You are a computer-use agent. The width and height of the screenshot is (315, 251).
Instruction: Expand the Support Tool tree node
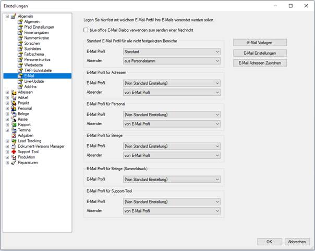[x=7, y=152]
